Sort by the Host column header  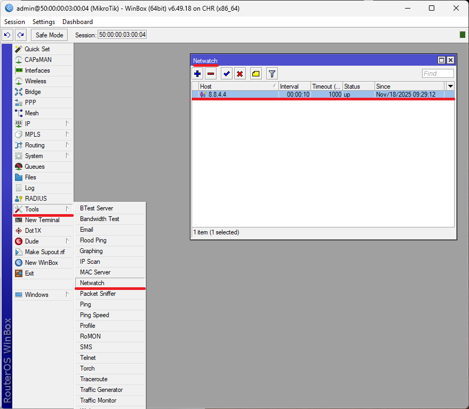(235, 86)
